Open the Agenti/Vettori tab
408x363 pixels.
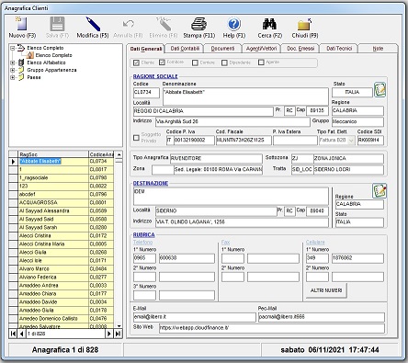261,49
